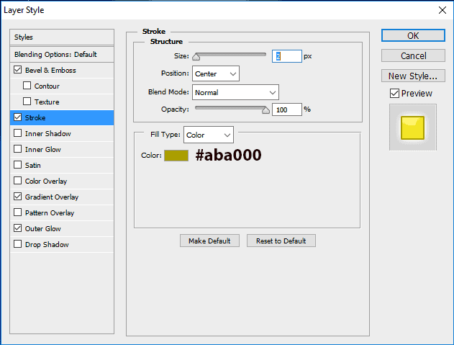This screenshot has width=454, height=345.
Task: Open the stroke Color swatch picker
Action: click(x=176, y=156)
